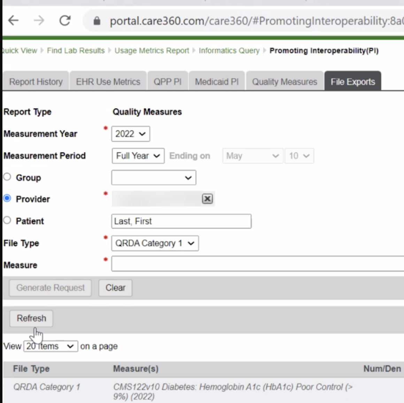Go to the Report History tab
404x403 pixels.
click(36, 82)
